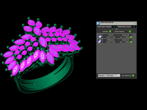Click the green arrow beside Set Material
147x110 pixels.
click(133, 75)
